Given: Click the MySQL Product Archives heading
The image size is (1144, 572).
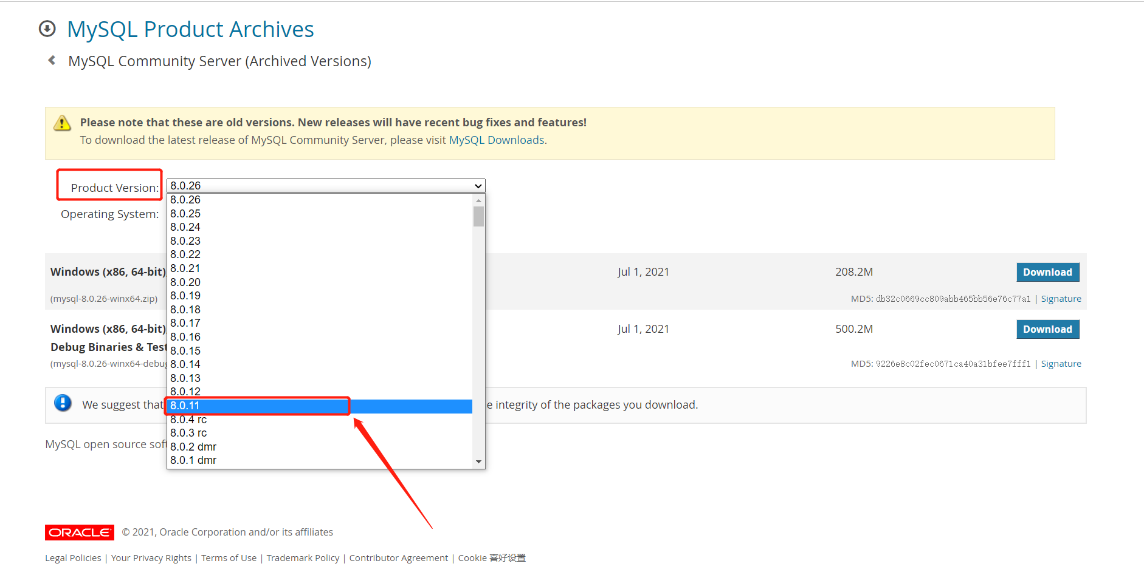Looking at the screenshot, I should click(x=190, y=29).
